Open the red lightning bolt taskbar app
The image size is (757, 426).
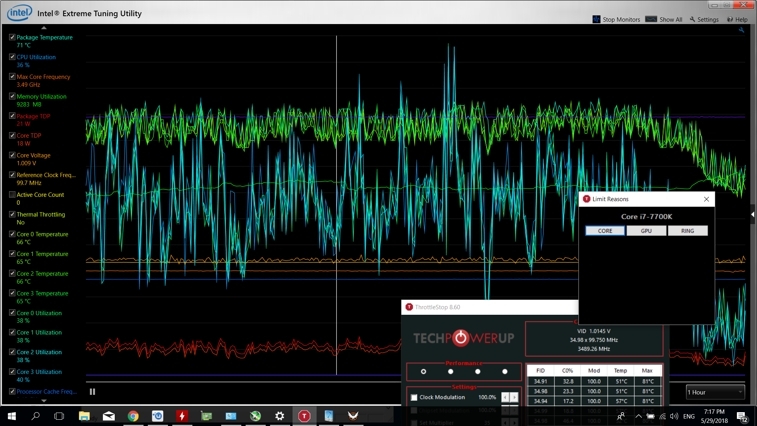pyautogui.click(x=182, y=416)
